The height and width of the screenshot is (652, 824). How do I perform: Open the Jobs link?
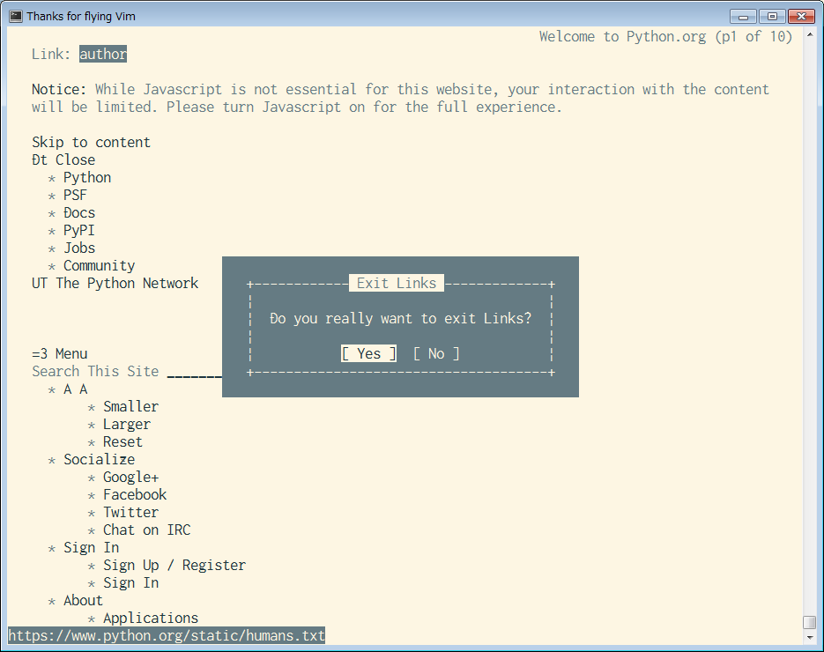tap(79, 248)
